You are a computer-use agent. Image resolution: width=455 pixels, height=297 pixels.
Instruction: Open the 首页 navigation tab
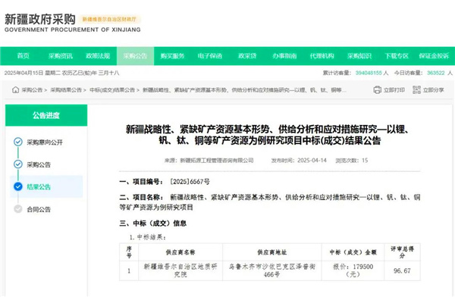tap(24, 56)
